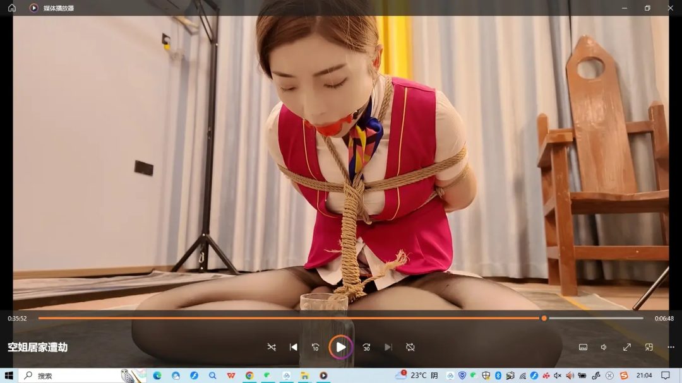Skip back 10 seconds
Viewport: 682px width, 383px height.
[x=315, y=347]
